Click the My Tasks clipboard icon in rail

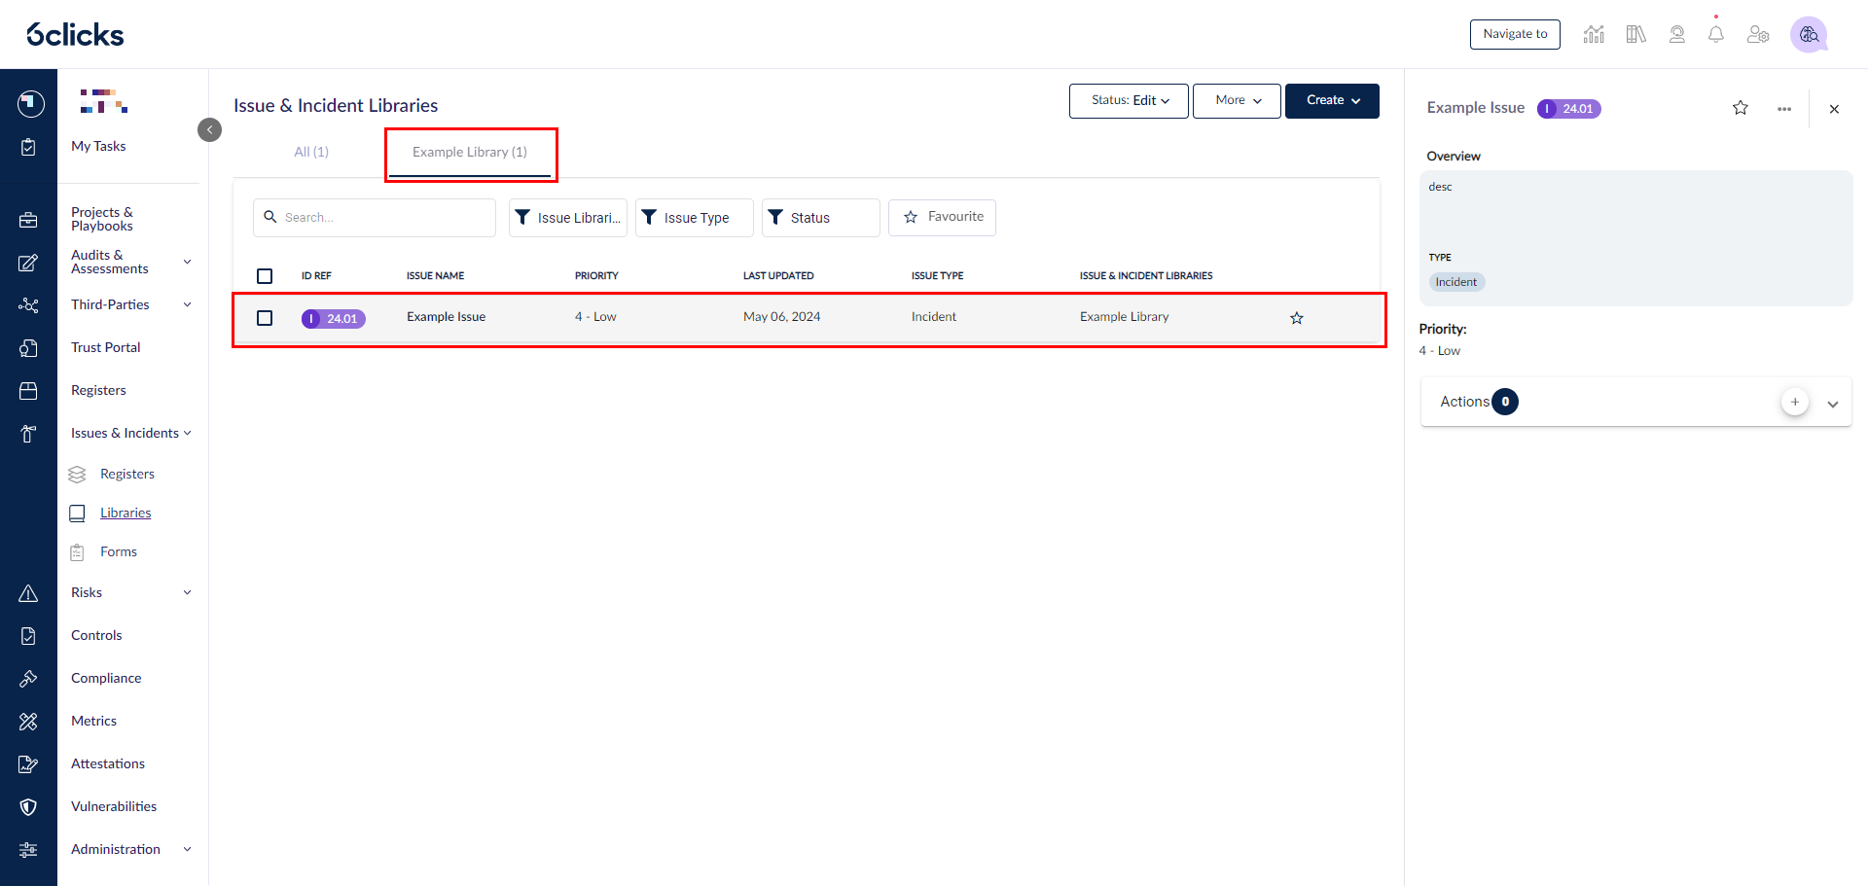[x=29, y=147]
